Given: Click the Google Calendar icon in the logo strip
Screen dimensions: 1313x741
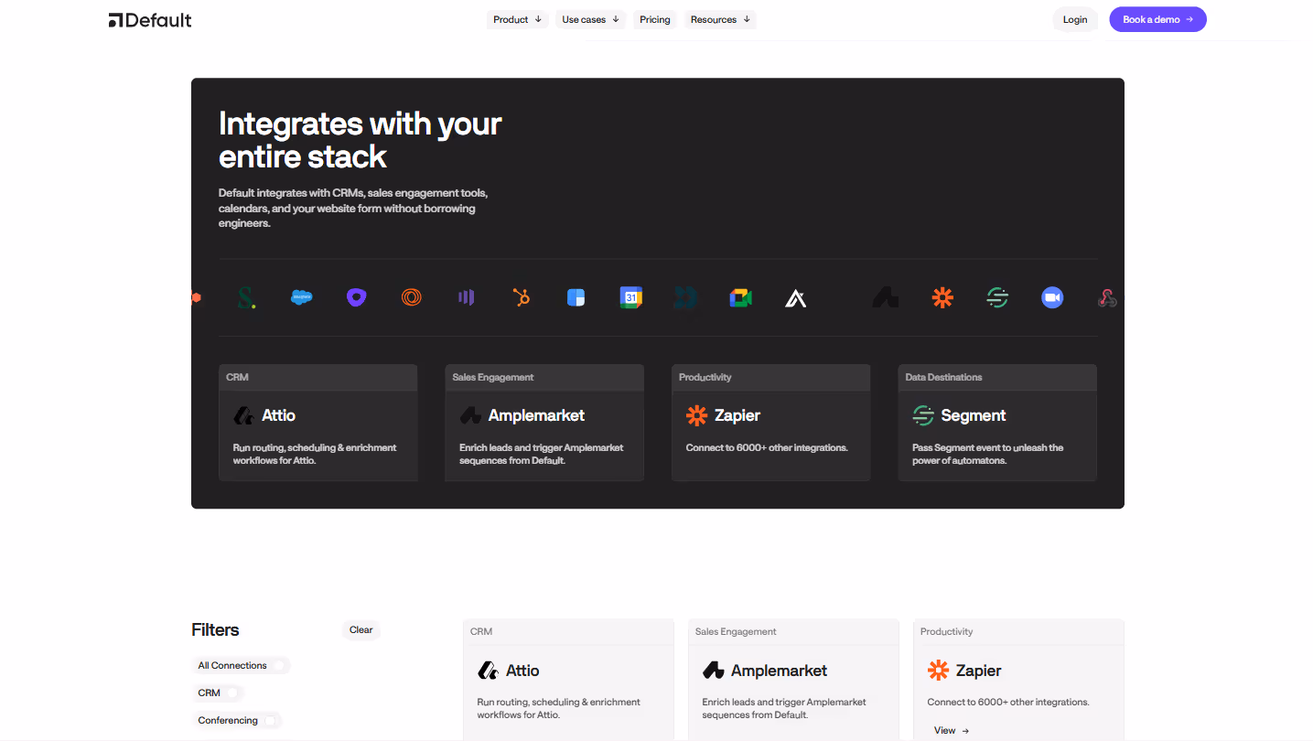Looking at the screenshot, I should [631, 297].
